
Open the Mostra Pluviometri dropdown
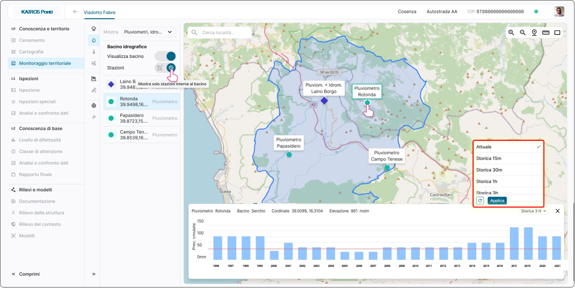pos(149,32)
